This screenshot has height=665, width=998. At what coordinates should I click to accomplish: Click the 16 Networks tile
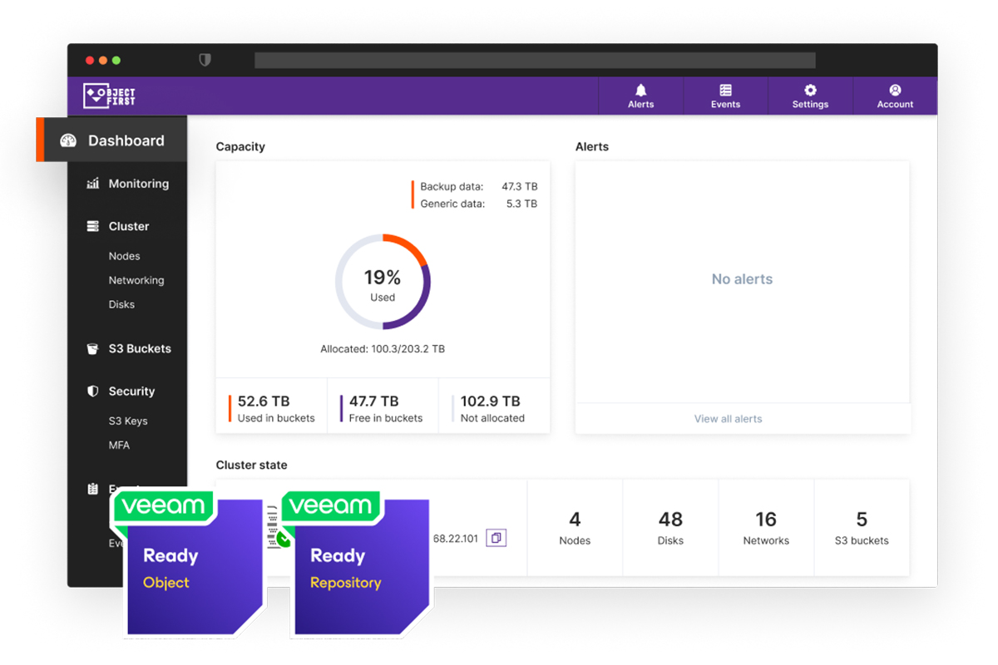(x=766, y=528)
